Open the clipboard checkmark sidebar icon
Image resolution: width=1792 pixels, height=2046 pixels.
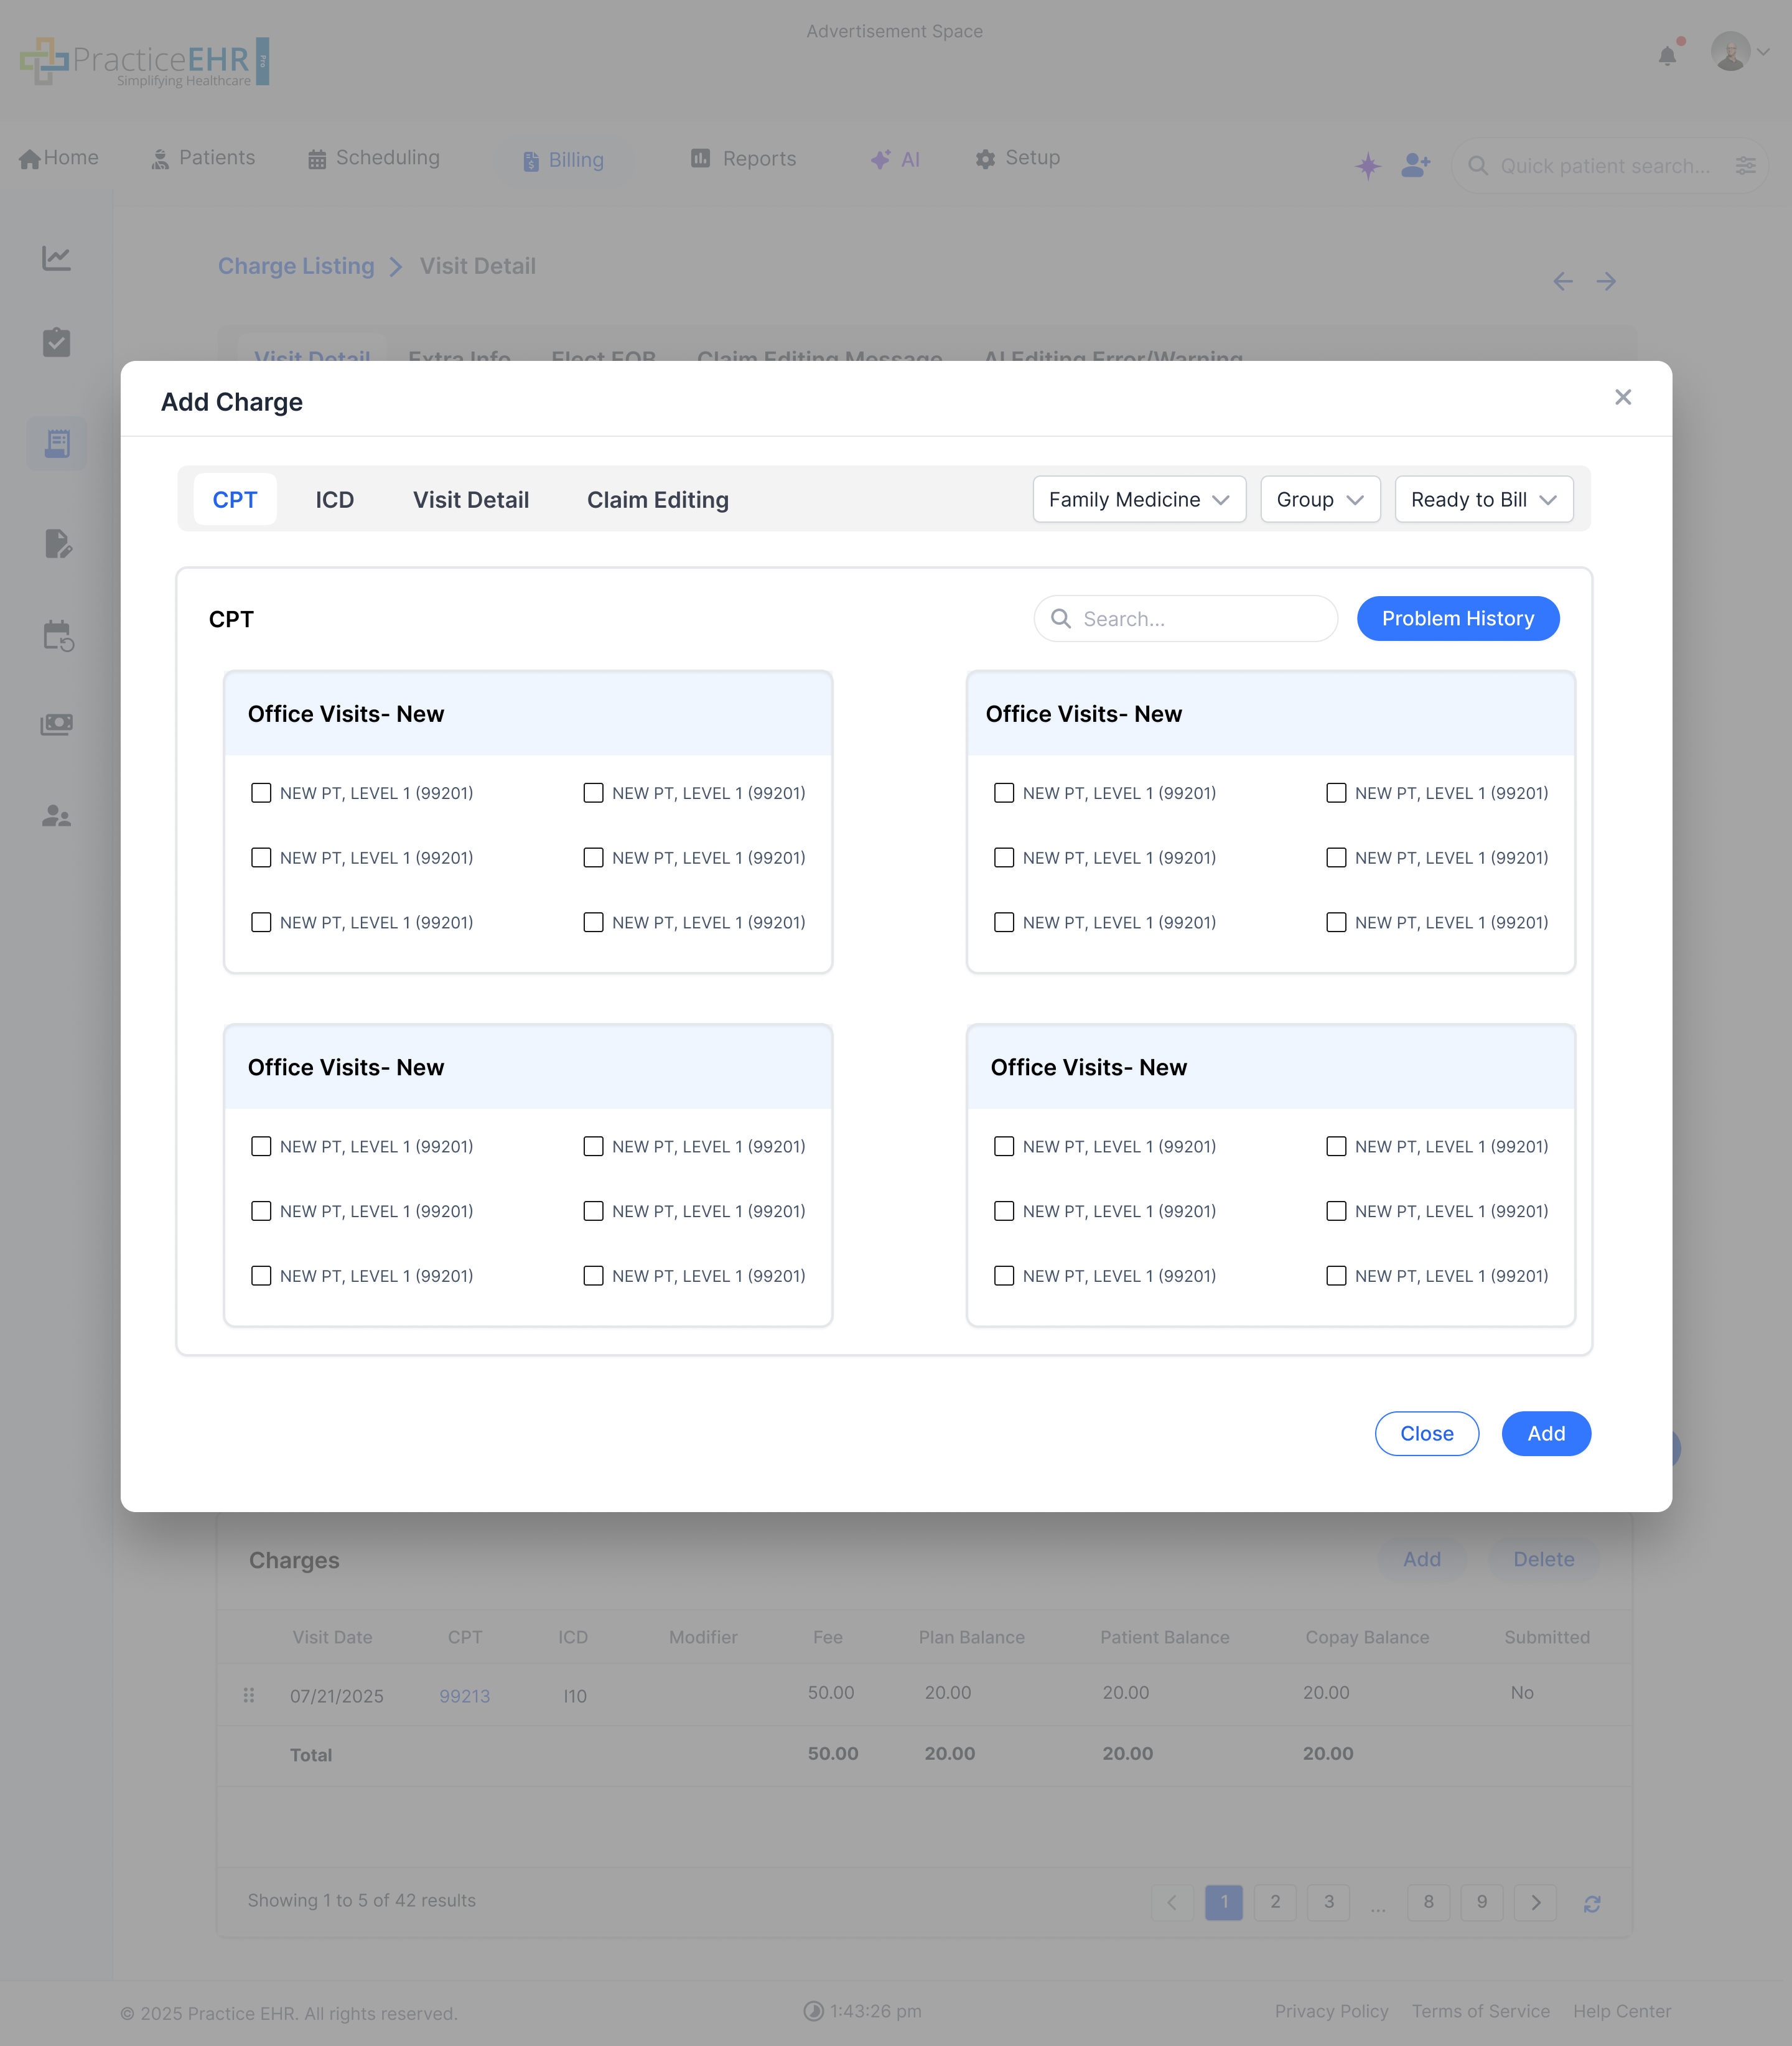(x=57, y=342)
